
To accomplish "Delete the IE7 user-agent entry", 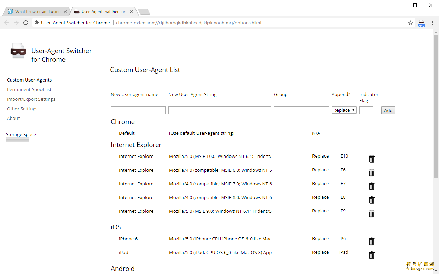I will [x=372, y=186].
